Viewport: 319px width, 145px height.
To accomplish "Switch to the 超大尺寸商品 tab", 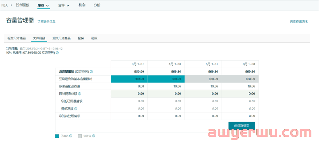I will [x=62, y=38].
